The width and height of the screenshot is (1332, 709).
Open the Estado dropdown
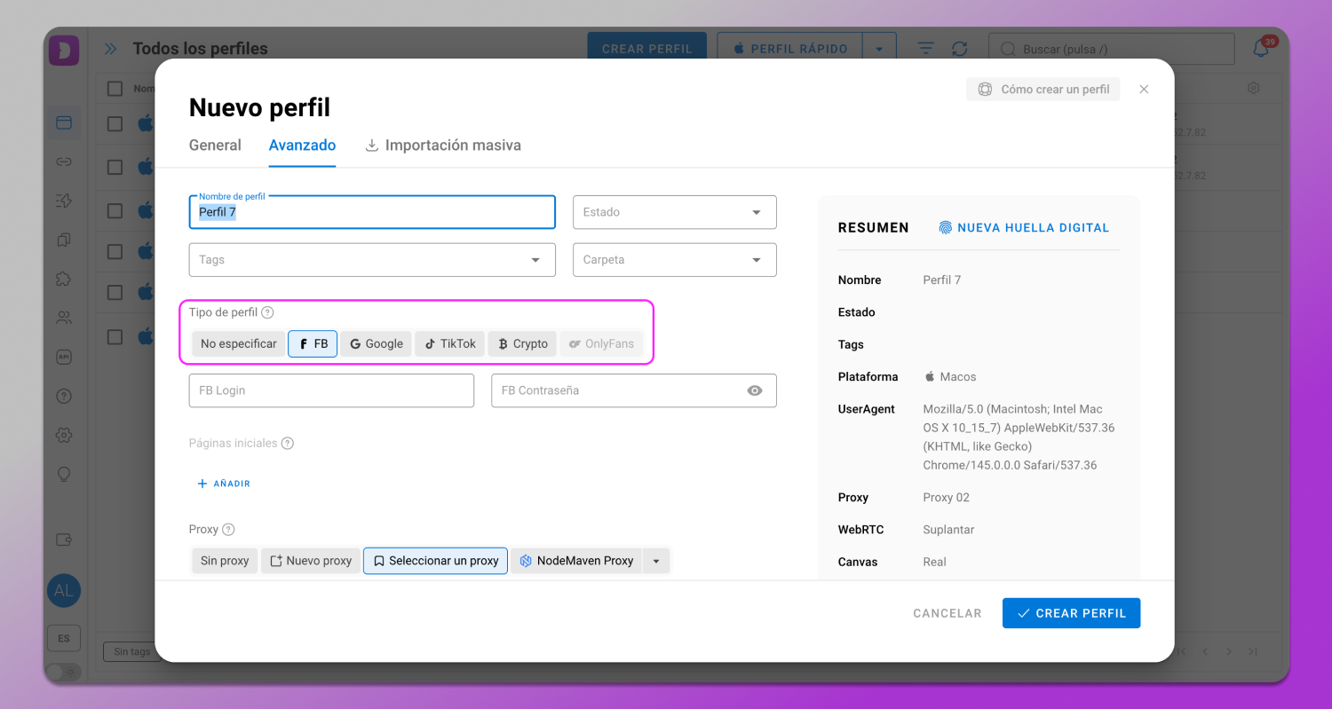pyautogui.click(x=675, y=212)
